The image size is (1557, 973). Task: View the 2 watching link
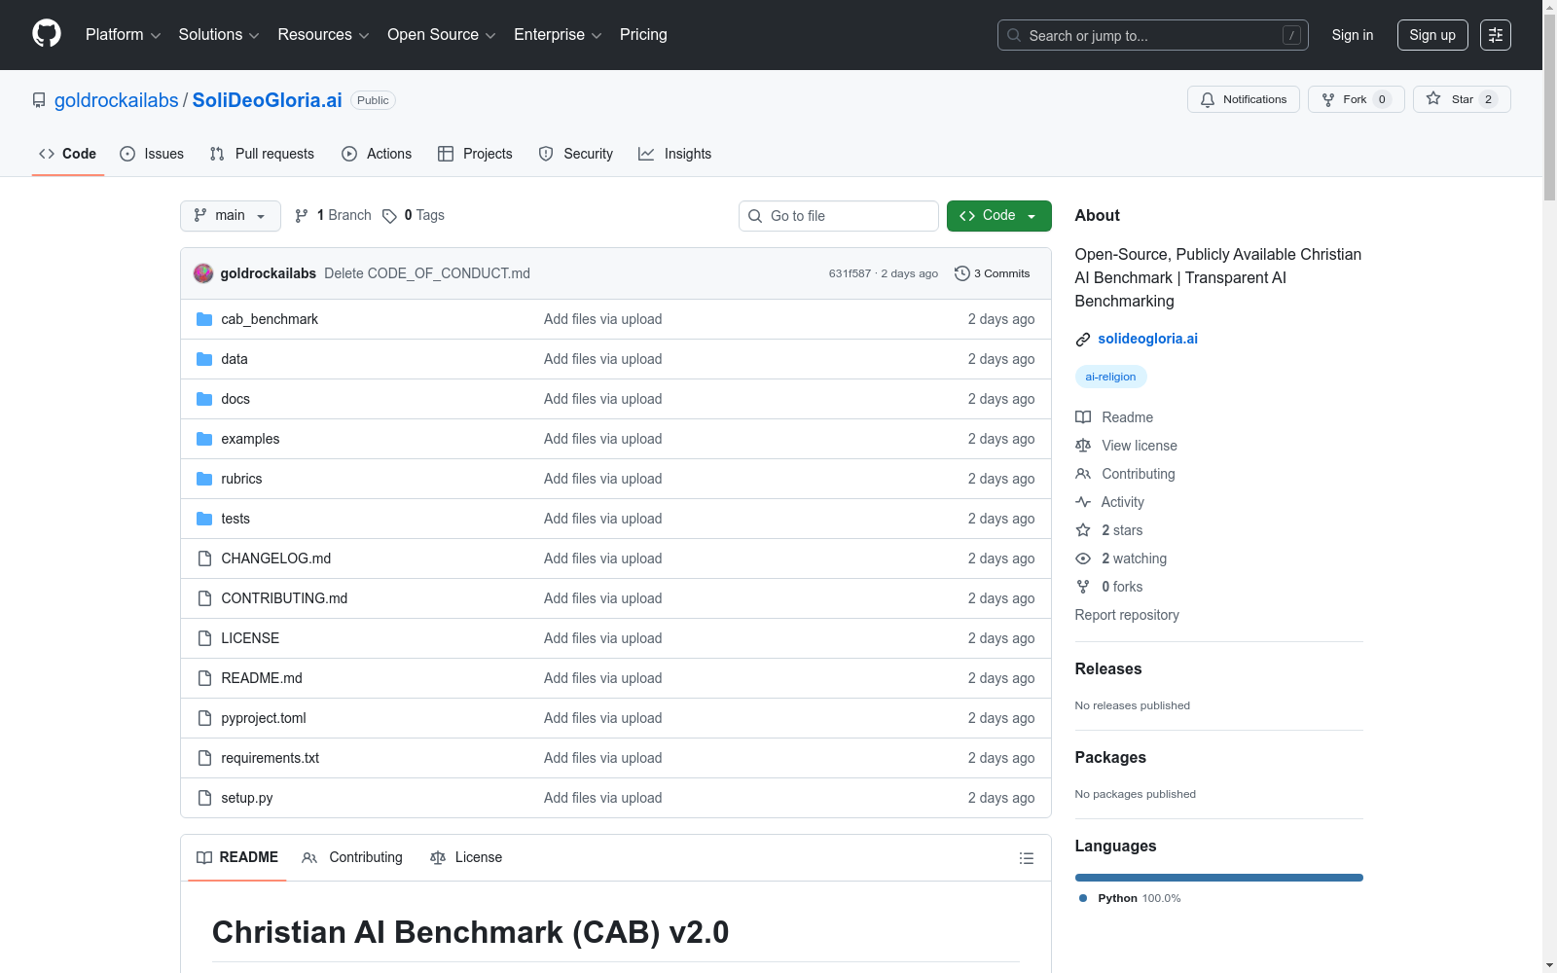tap(1121, 559)
